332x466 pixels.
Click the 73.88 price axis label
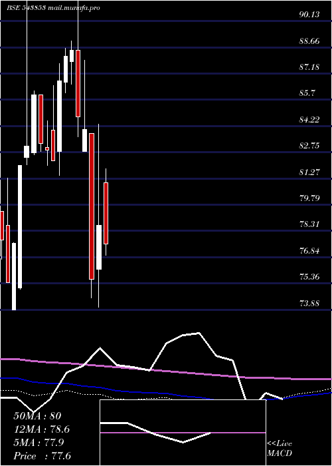point(309,303)
